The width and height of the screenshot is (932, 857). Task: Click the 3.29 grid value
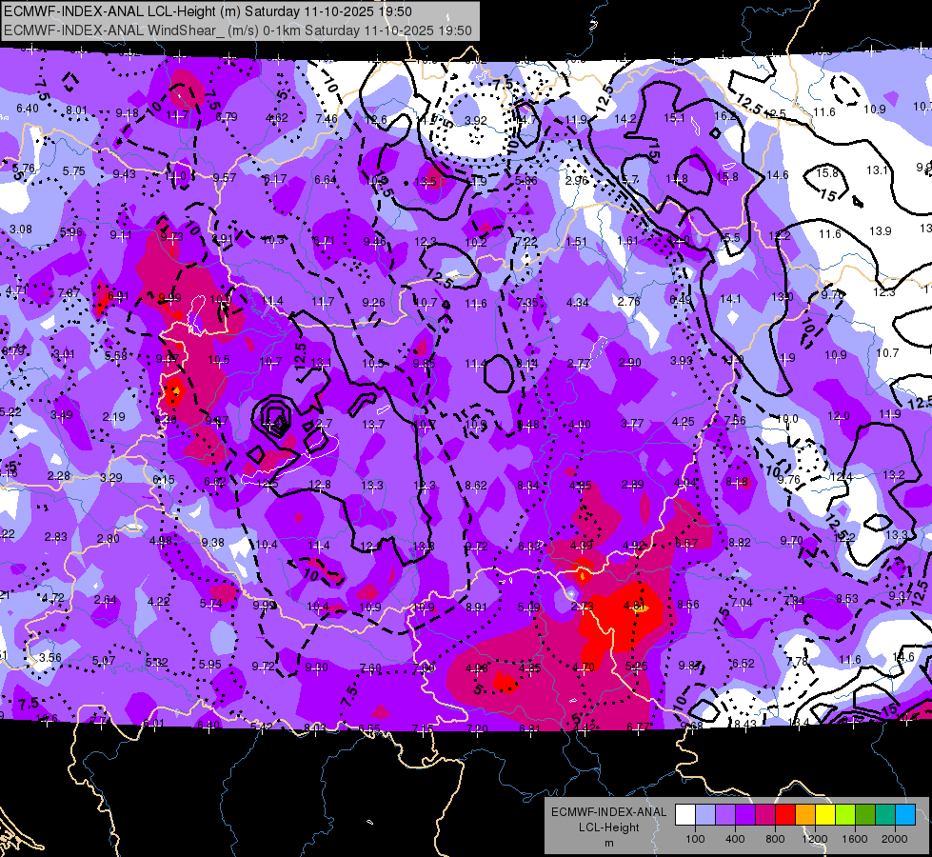(111, 478)
